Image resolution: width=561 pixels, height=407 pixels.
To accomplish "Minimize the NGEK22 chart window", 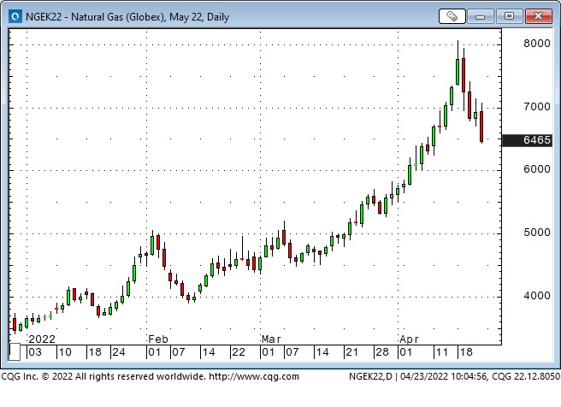I will 480,16.
